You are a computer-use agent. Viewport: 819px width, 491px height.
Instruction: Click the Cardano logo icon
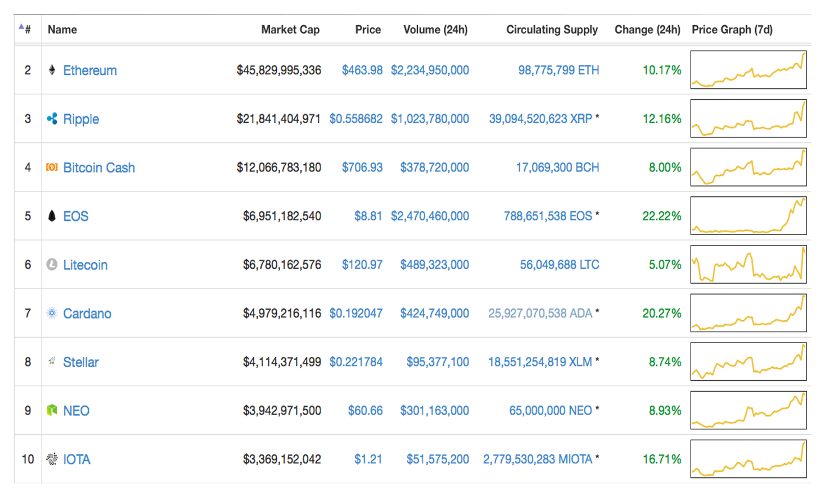point(52,313)
